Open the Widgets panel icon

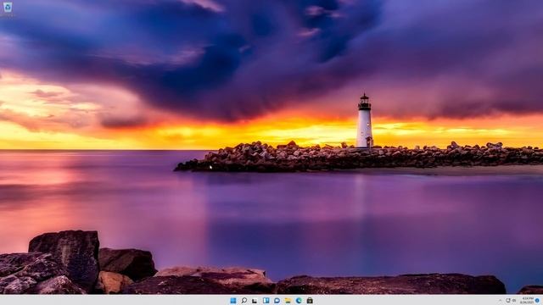(266, 301)
